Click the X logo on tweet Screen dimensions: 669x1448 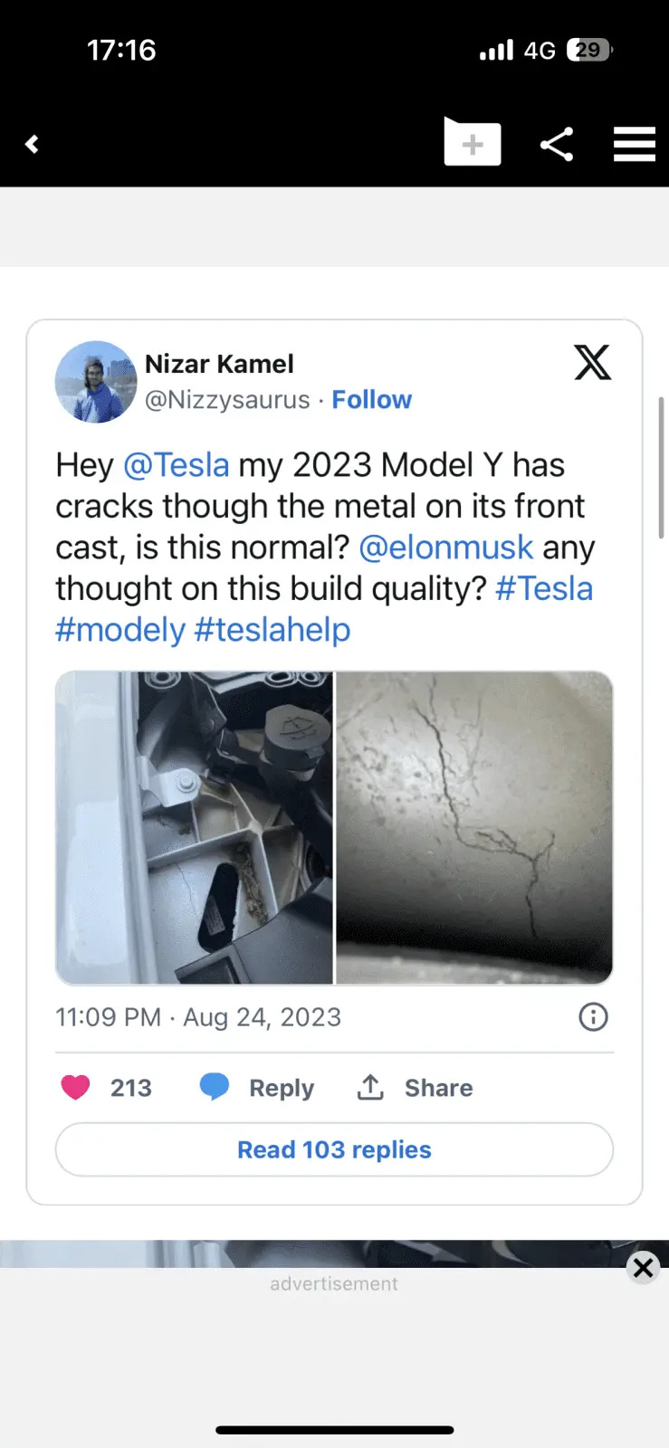(x=593, y=363)
